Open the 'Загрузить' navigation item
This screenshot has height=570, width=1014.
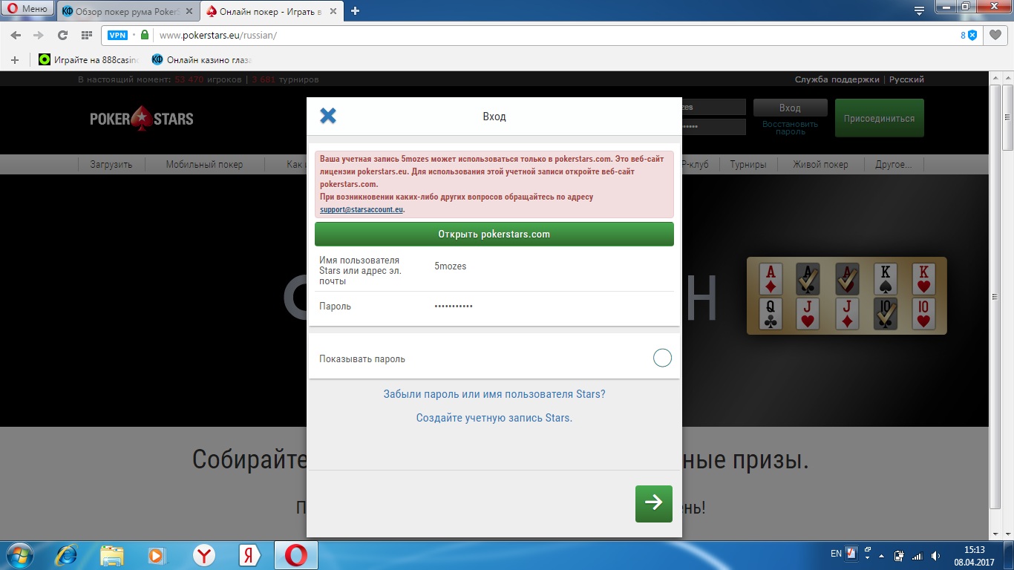pyautogui.click(x=111, y=164)
